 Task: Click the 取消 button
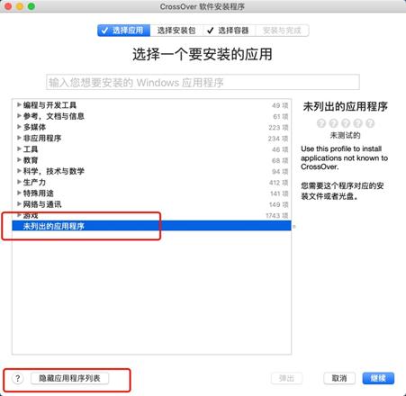339,378
